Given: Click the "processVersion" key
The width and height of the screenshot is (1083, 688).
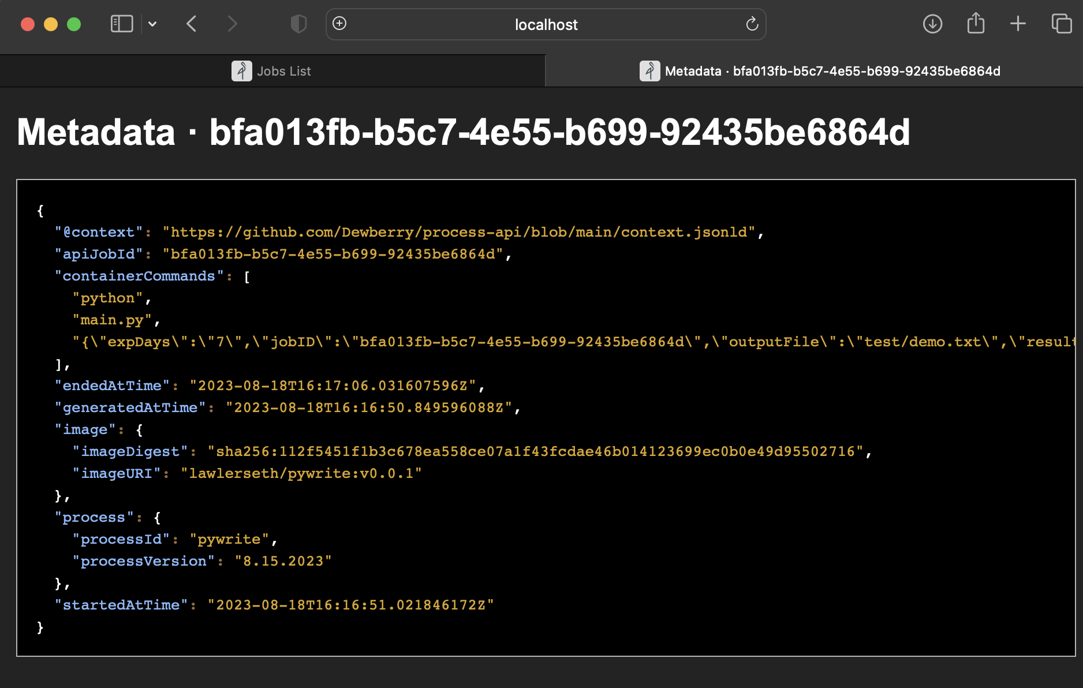Looking at the screenshot, I should 144,561.
